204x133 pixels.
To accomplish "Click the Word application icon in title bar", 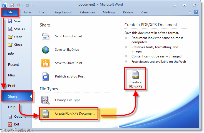I will (x=5, y=5).
